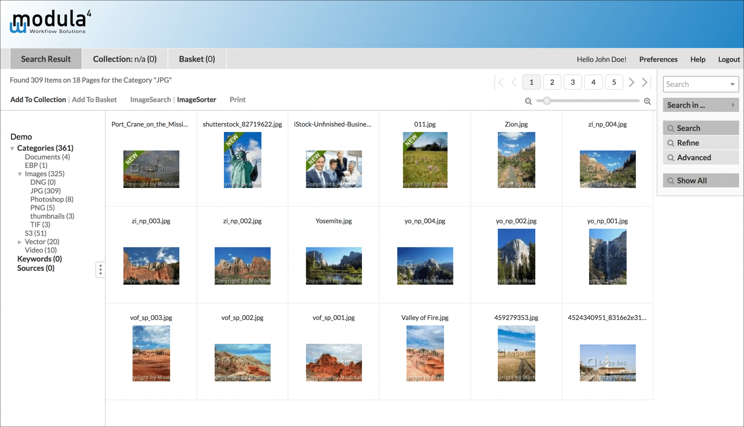
Task: Open the Yosemite.jpg thumbnail
Action: click(334, 266)
